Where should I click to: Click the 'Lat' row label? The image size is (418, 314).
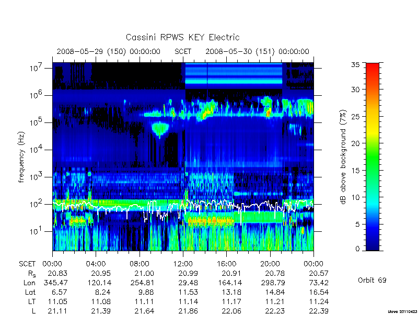[30, 292]
